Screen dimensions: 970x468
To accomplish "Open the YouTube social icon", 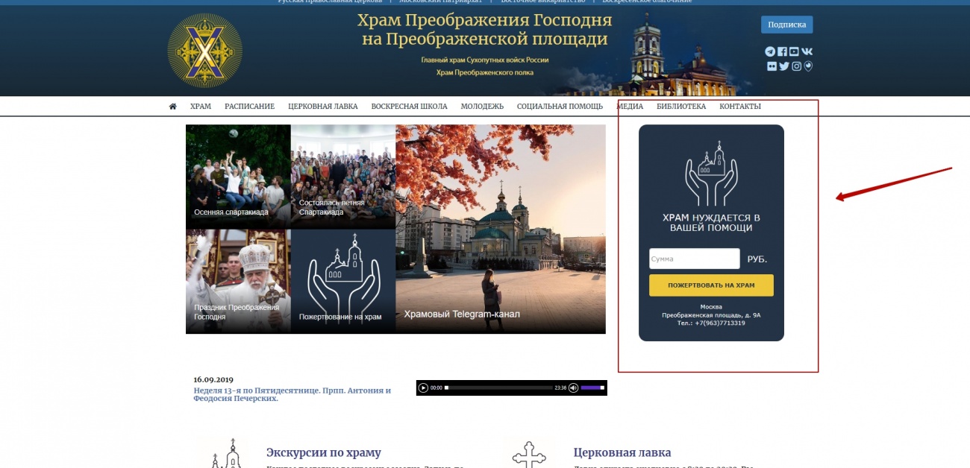I will tap(794, 51).
